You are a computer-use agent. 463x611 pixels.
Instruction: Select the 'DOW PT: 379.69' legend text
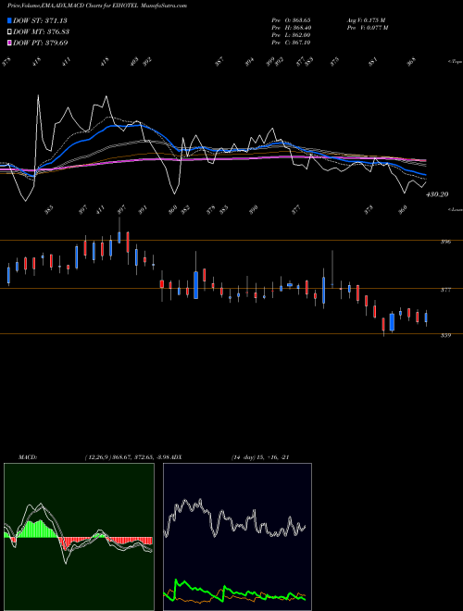[40, 43]
